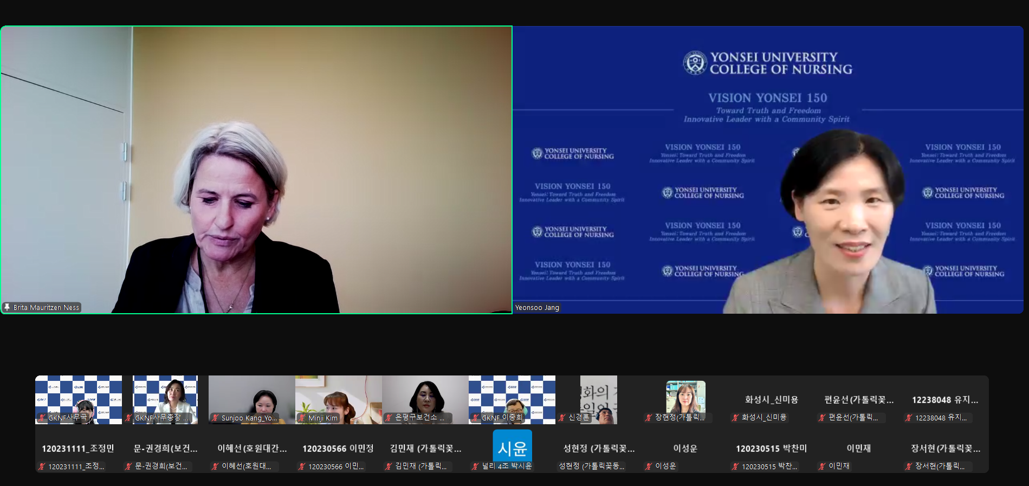
Task: Click the 성현정 participant name tag
Action: pos(592,466)
